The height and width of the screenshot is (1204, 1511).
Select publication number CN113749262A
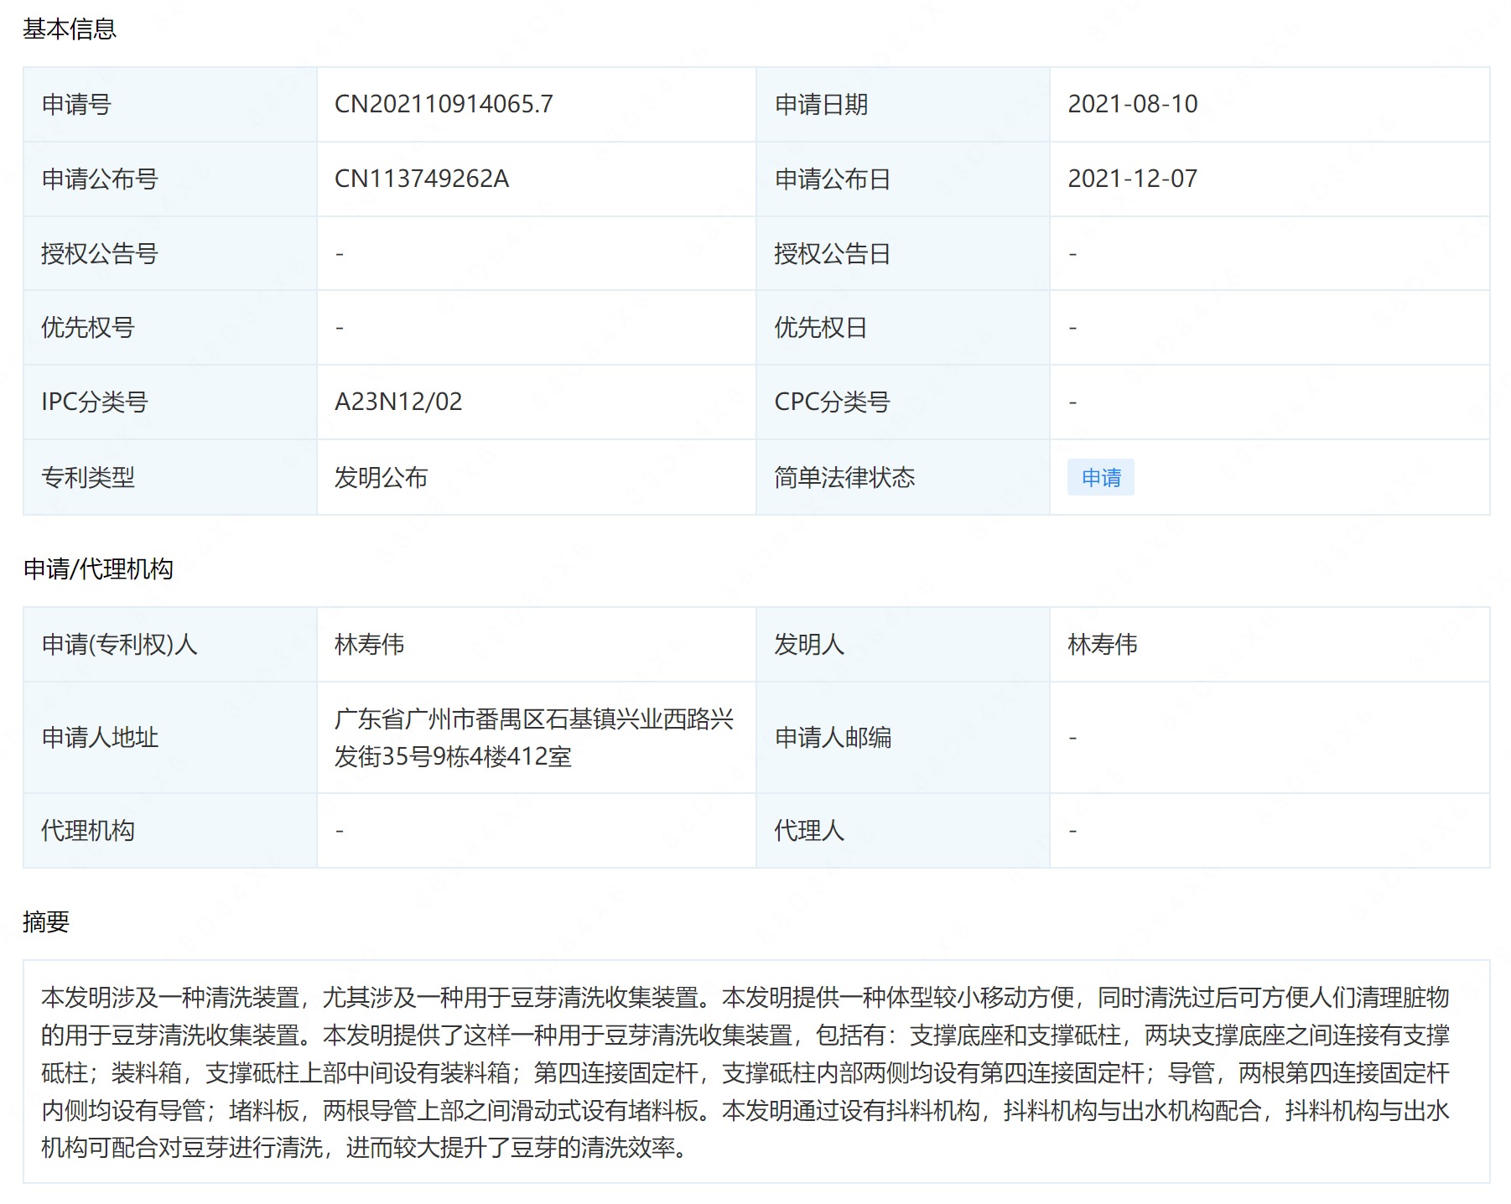(x=422, y=179)
